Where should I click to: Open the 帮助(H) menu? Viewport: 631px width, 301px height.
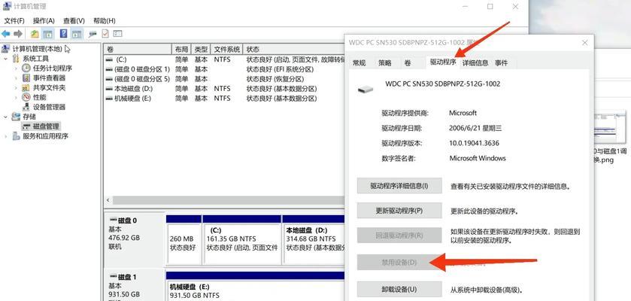105,20
